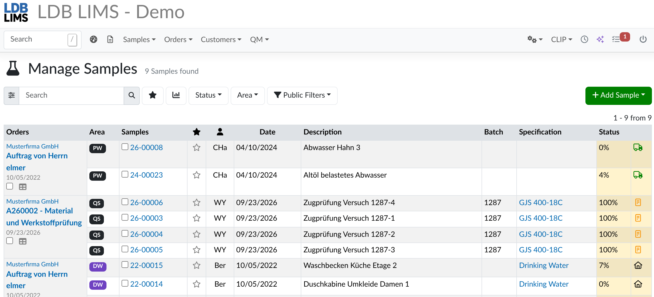Open the dashboard palette icon in navbar
Viewport: 654px width, 297px height.
[x=94, y=39]
